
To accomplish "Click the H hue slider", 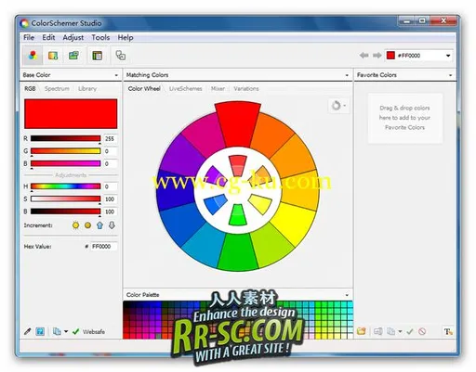I will (66, 186).
